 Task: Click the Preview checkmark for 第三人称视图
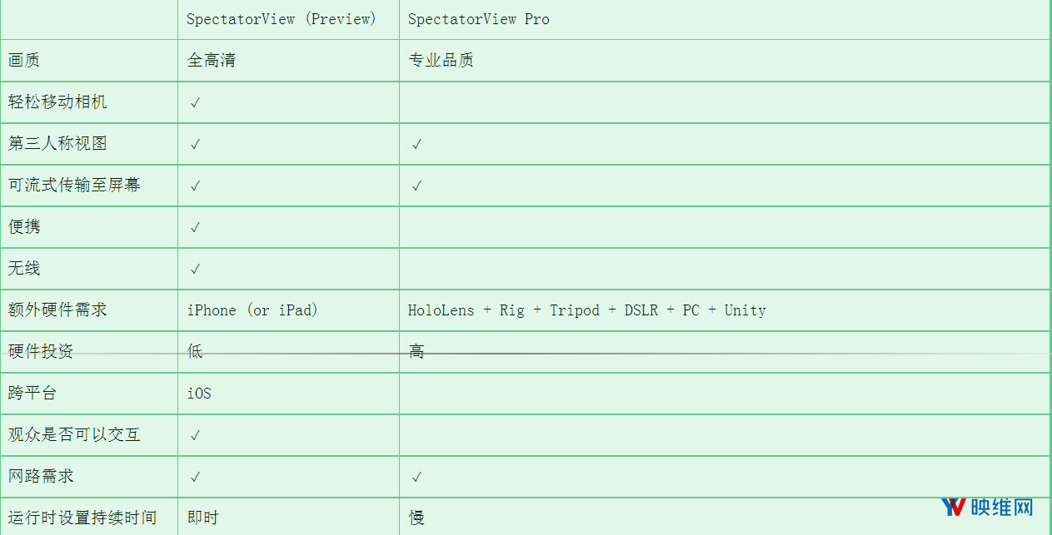click(195, 144)
